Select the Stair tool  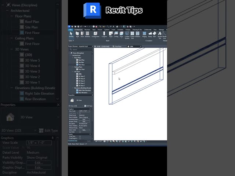[154, 34]
